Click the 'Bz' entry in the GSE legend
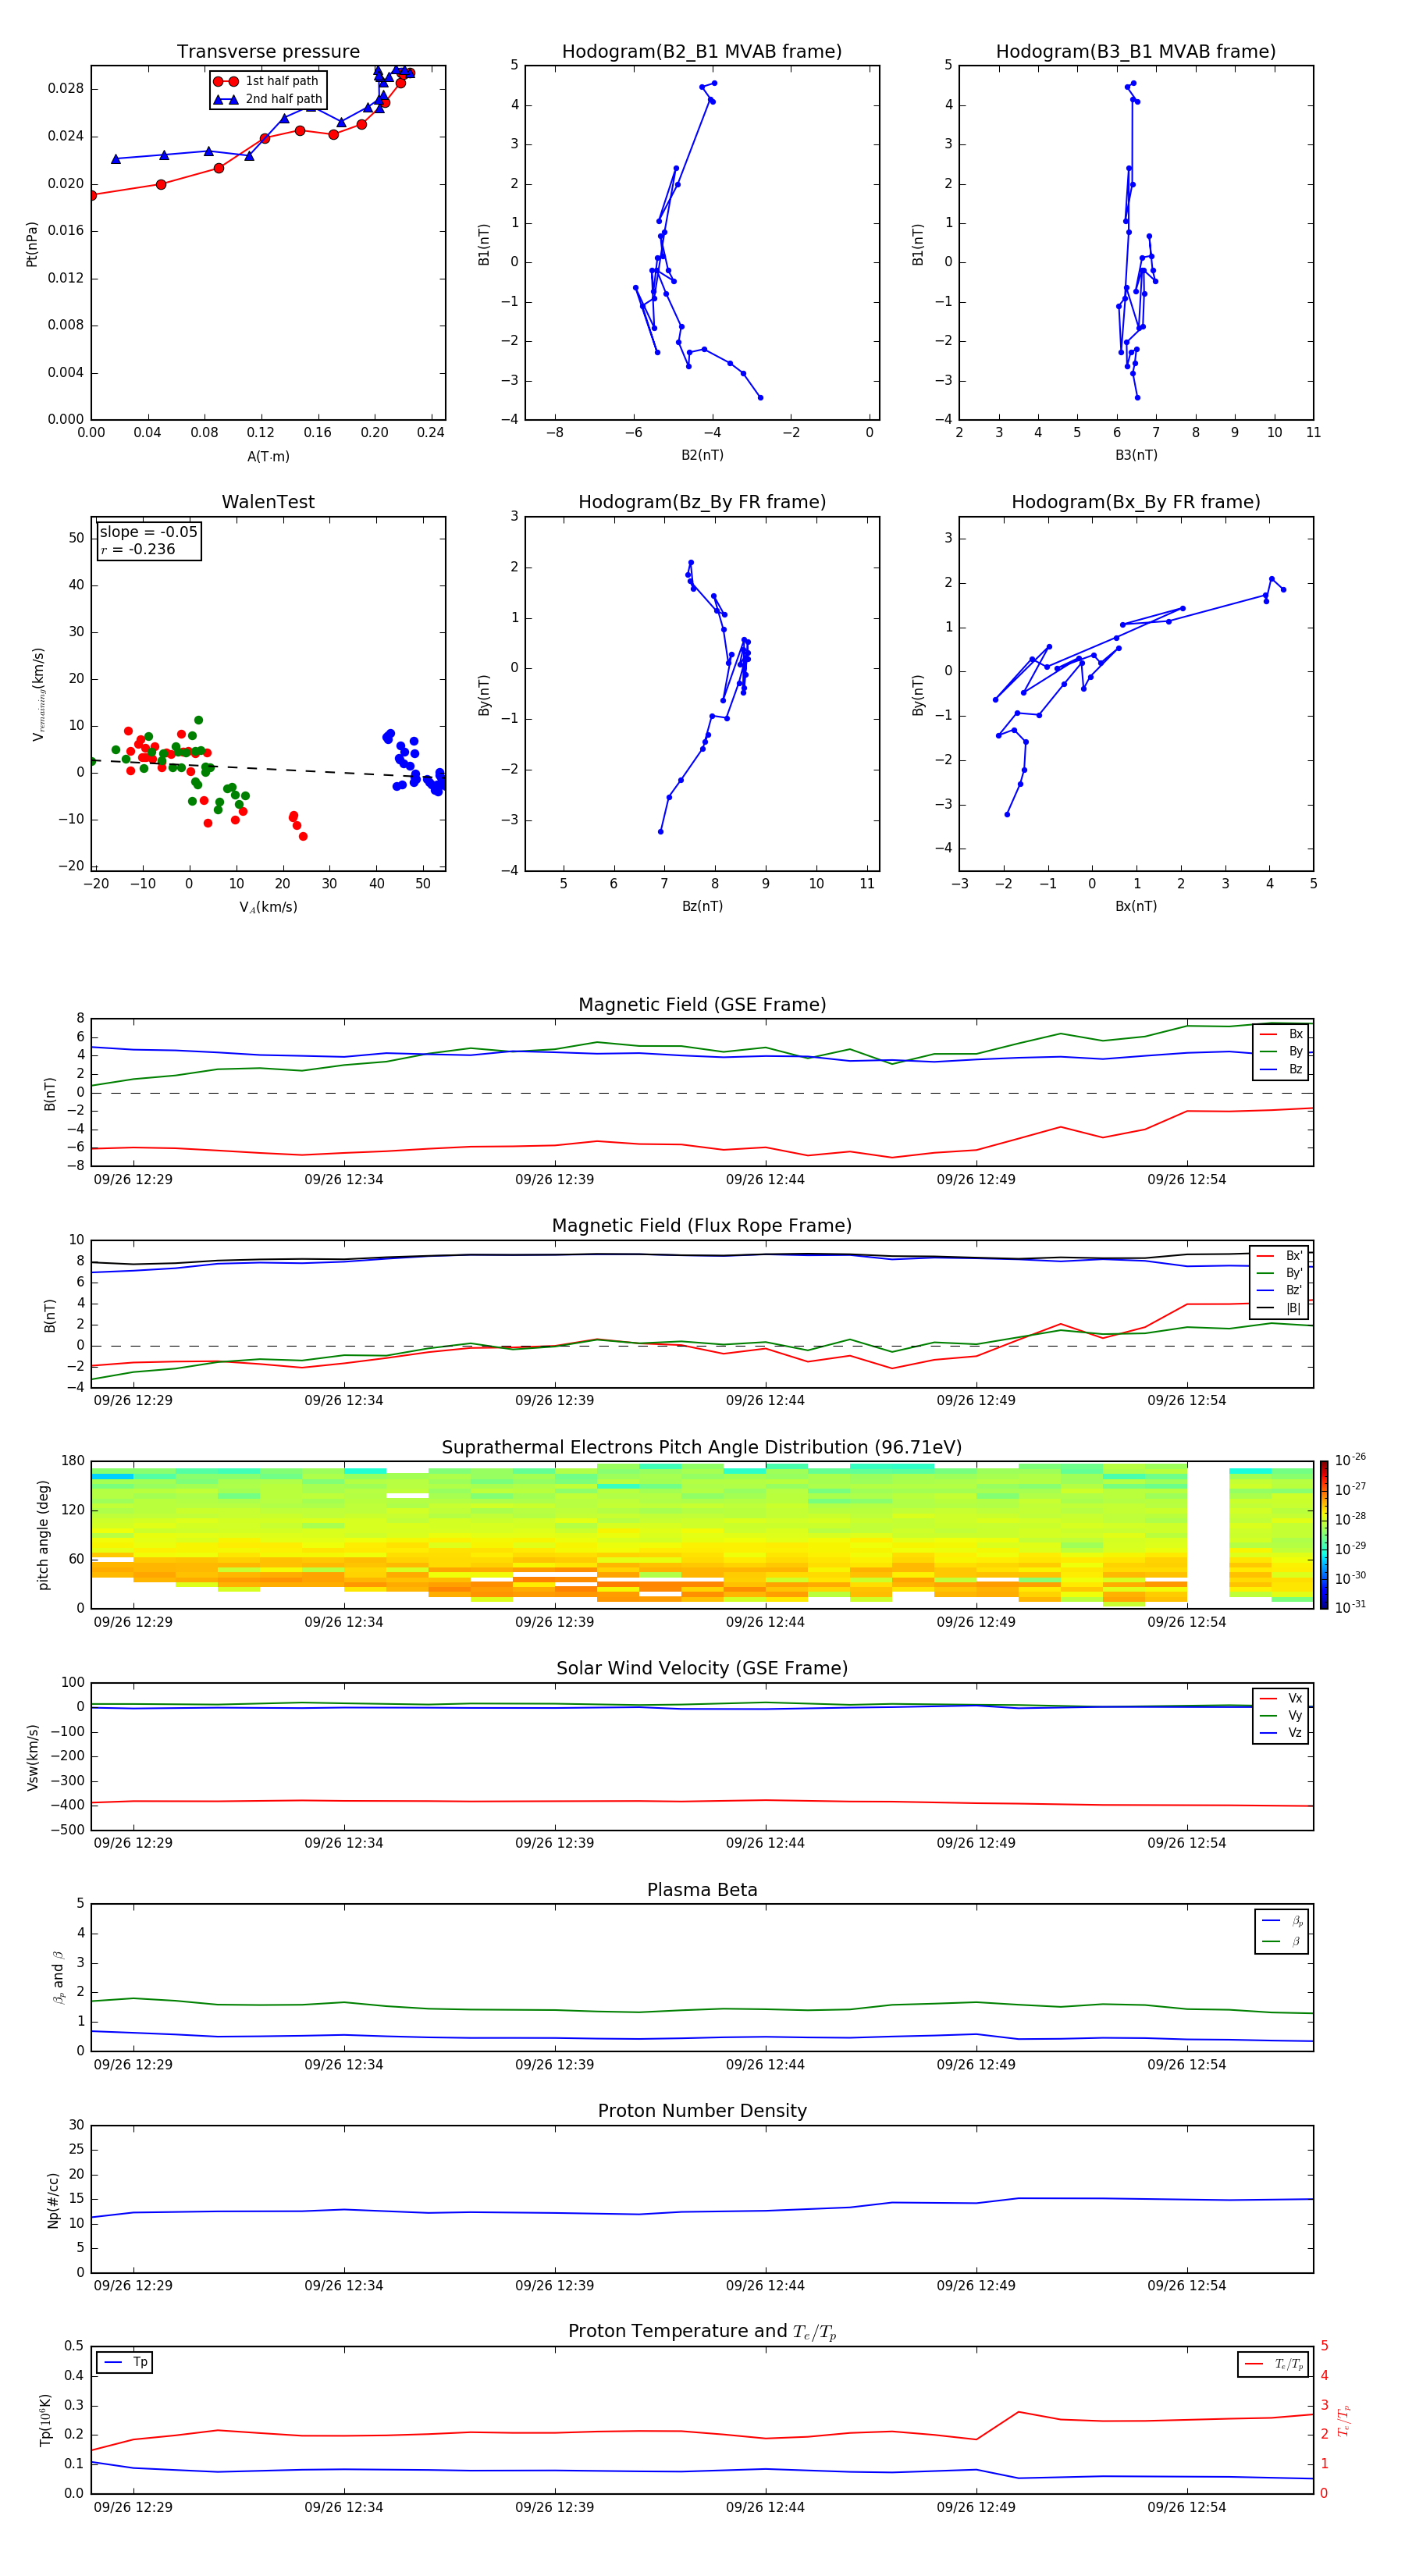Screen dimensions: 1405x2576 [x=1281, y=1069]
